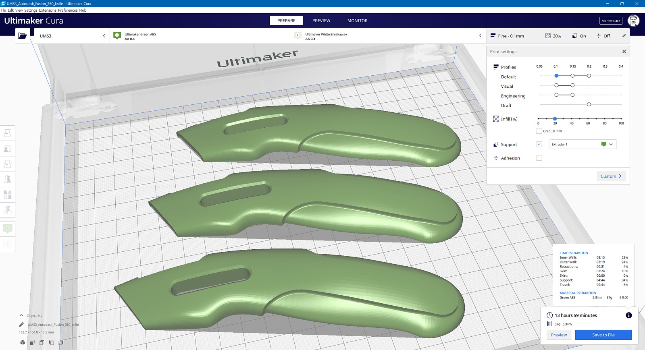Open the Extensions menu

(x=48, y=10)
